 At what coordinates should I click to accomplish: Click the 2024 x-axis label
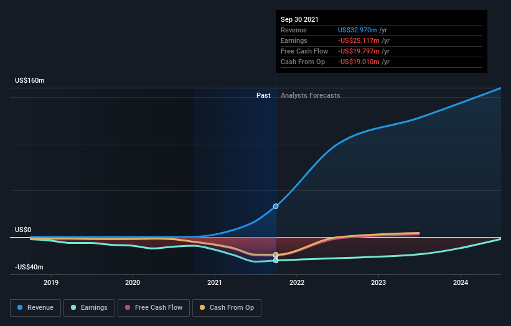[x=461, y=282]
